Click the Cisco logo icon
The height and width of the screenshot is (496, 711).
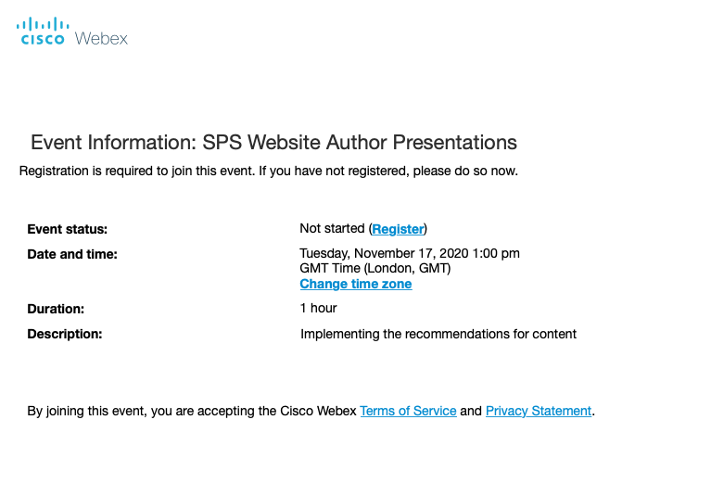tap(43, 32)
